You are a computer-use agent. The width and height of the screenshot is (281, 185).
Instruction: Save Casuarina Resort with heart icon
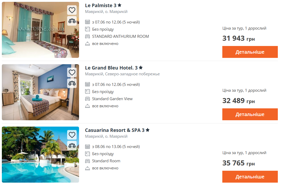(x=72, y=135)
